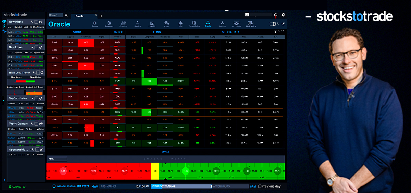Open Top % Losers wrench settings

click(x=32, y=98)
